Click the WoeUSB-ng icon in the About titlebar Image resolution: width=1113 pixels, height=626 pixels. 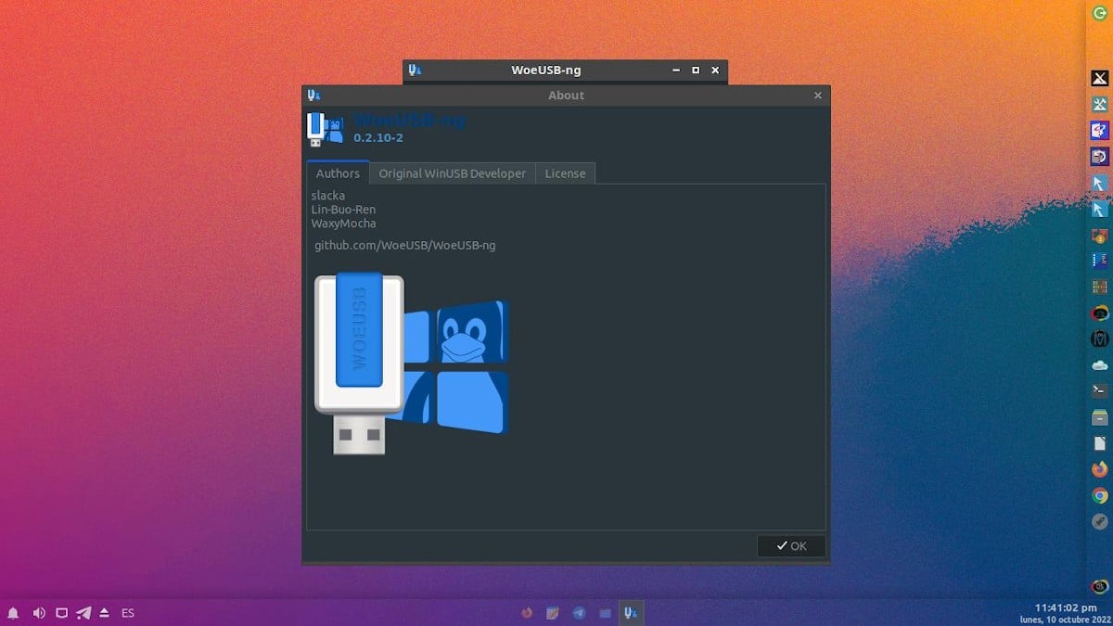pyautogui.click(x=313, y=95)
